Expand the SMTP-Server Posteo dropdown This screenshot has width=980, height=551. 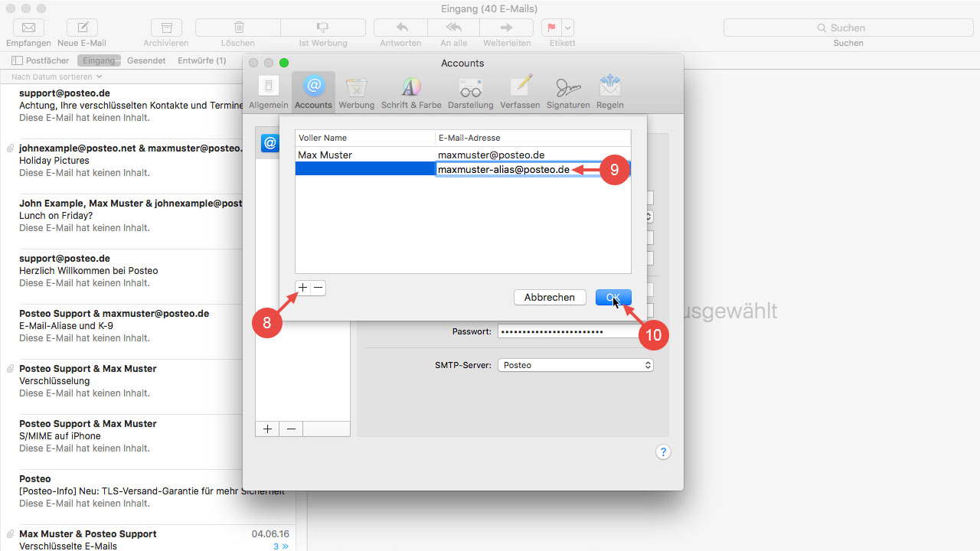[x=575, y=365]
